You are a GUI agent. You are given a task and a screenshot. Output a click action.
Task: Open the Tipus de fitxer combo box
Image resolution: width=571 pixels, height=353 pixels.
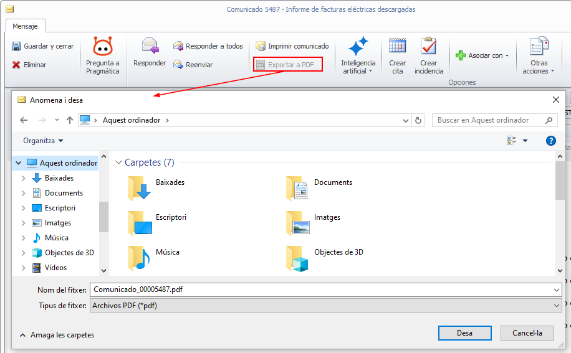[x=325, y=306]
